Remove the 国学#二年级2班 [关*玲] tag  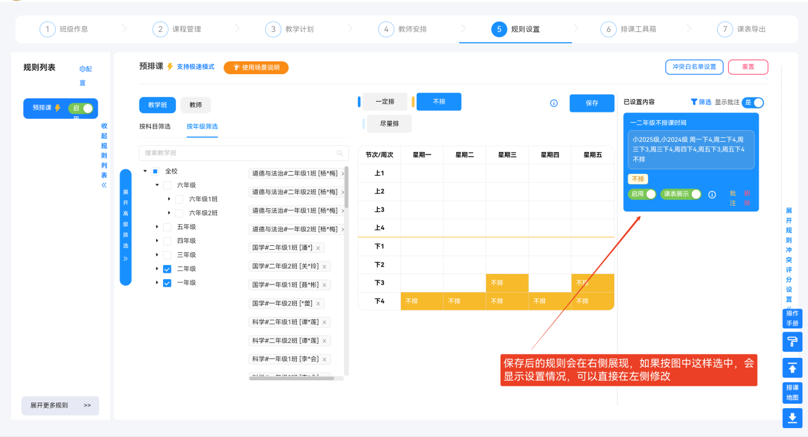[x=324, y=266]
